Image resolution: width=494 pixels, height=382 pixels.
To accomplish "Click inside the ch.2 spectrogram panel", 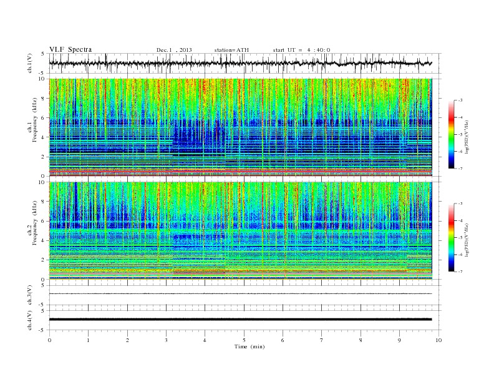I will pos(240,231).
